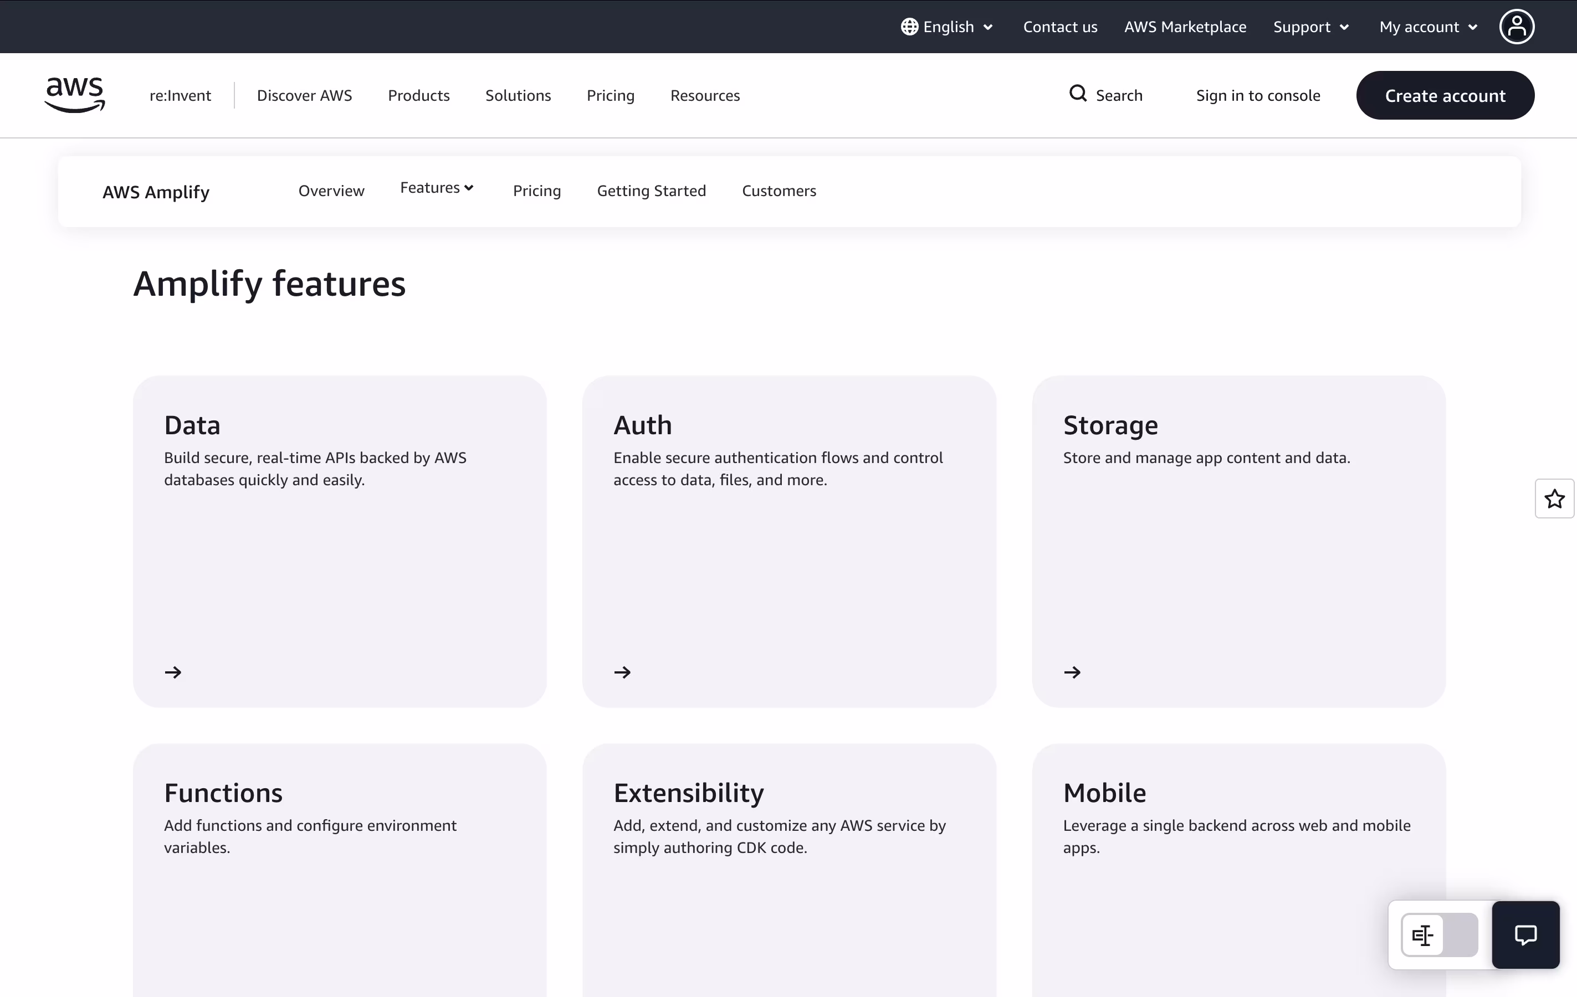Open the Extensibility feature card

click(788, 871)
